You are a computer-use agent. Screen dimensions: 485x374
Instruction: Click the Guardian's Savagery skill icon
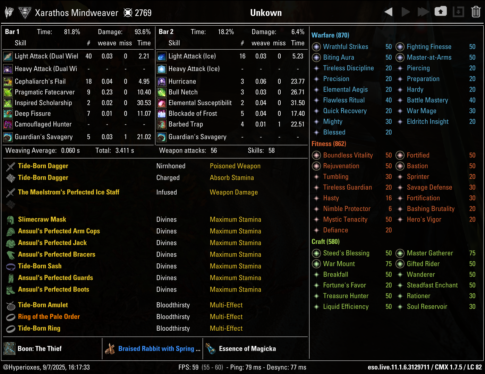(8, 137)
